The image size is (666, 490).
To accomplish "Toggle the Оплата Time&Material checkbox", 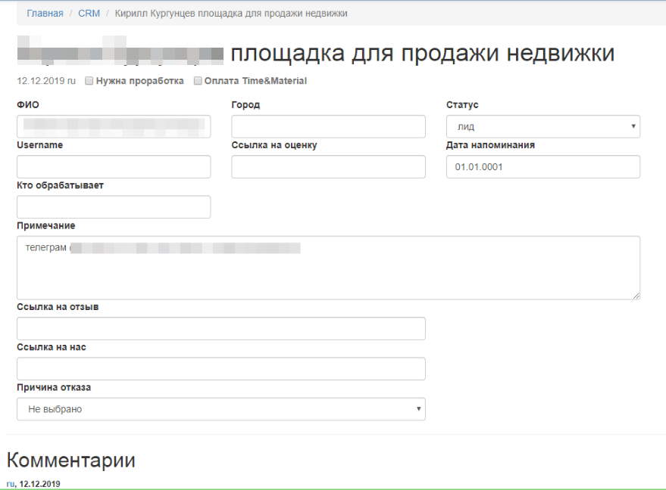I will coord(199,81).
